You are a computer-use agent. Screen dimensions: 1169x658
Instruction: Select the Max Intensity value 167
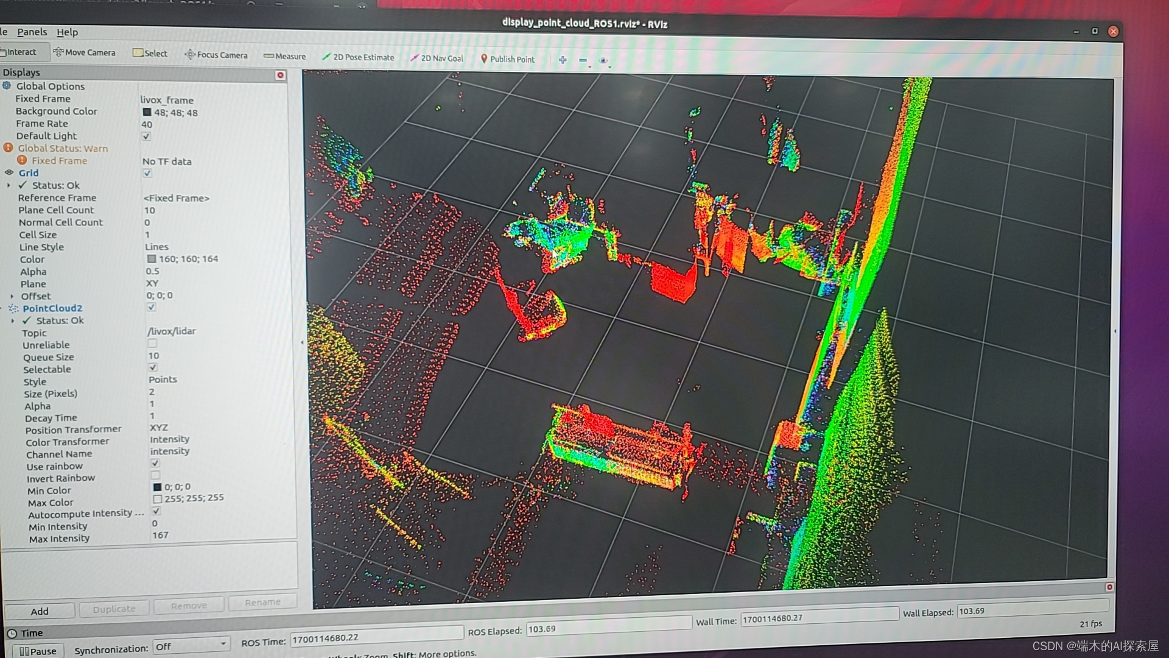click(161, 535)
